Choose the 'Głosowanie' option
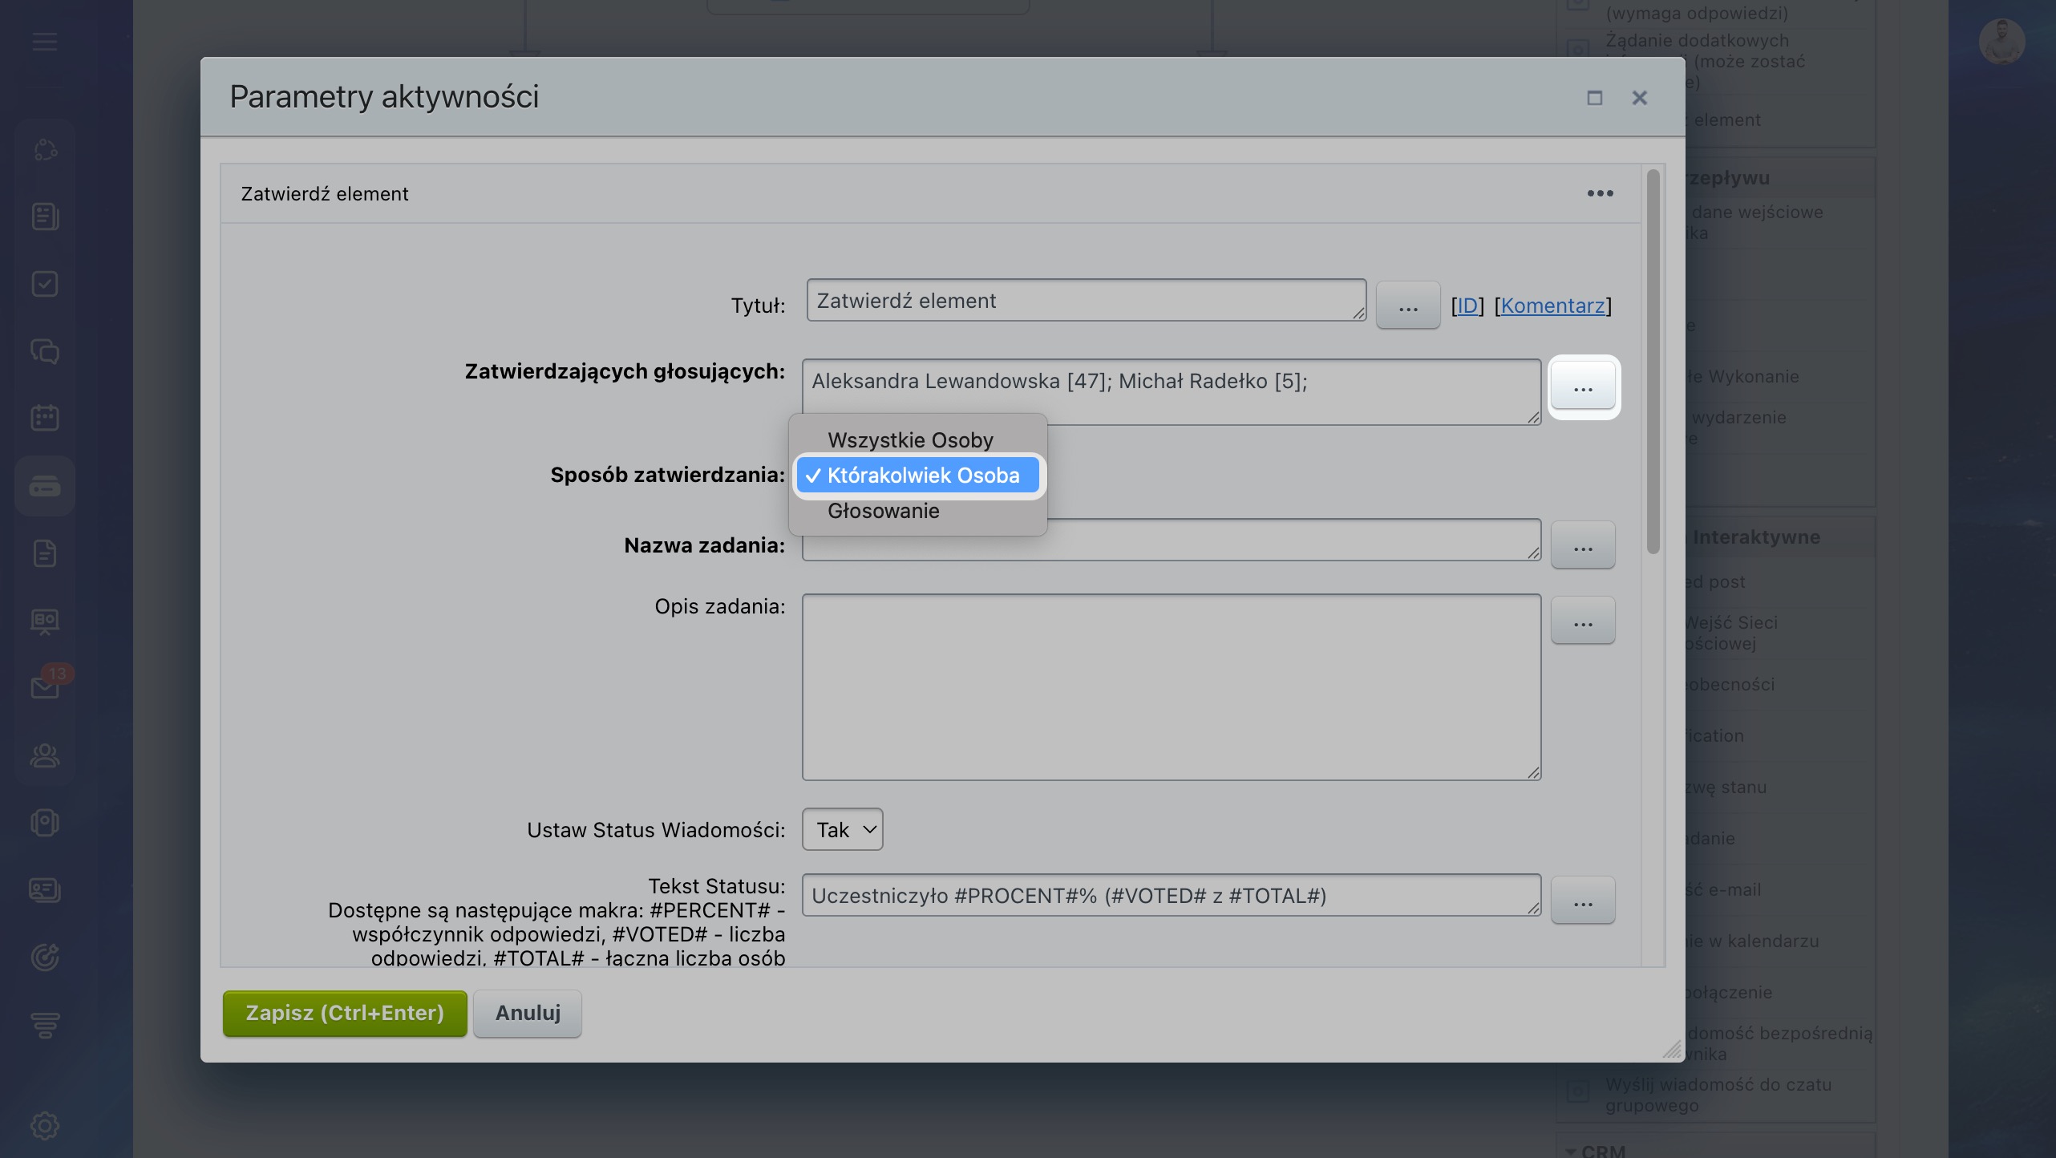 [x=883, y=511]
